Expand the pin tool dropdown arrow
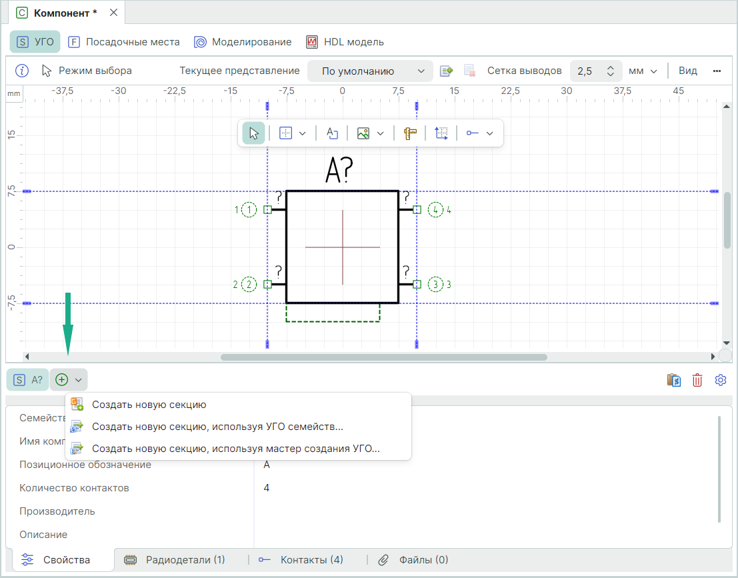 pyautogui.click(x=490, y=133)
